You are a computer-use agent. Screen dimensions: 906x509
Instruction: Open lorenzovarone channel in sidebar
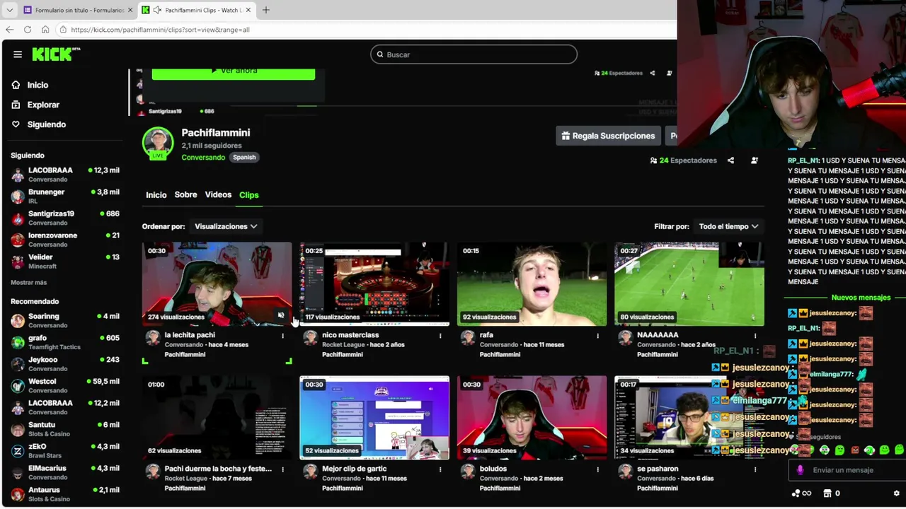click(65, 240)
